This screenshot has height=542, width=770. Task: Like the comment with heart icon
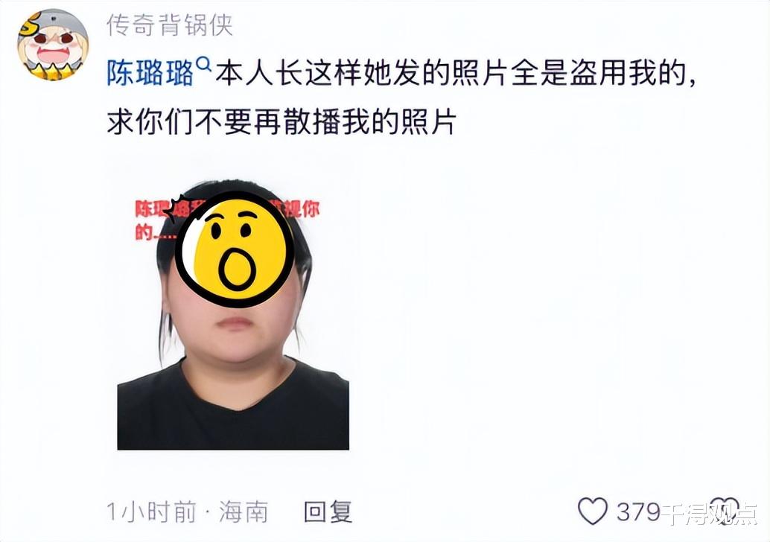pos(593,511)
